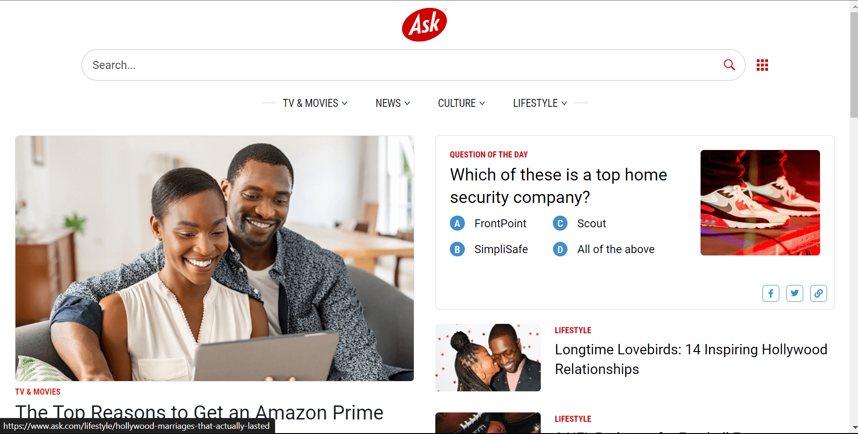858x434 pixels.
Task: Open Longtime Lovebirds Hollywood Relationships article
Action: click(x=691, y=359)
